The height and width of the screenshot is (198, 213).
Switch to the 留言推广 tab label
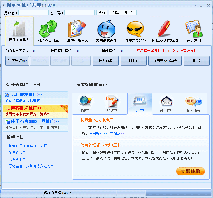(x=167, y=110)
